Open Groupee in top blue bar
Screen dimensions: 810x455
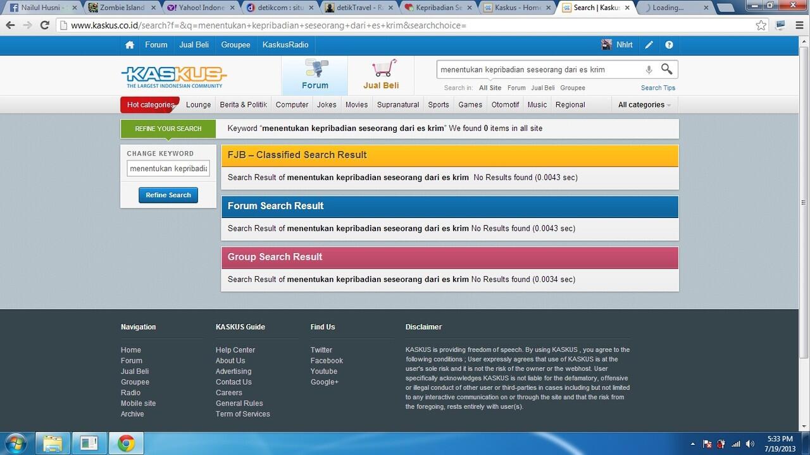pyautogui.click(x=235, y=45)
